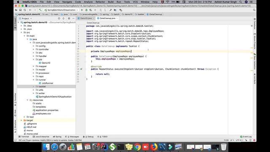Open the Structure side tool window
270x152 pixels.
15,126
